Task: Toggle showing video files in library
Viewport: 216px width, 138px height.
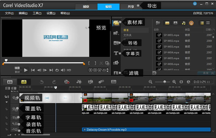Action: (167, 23)
